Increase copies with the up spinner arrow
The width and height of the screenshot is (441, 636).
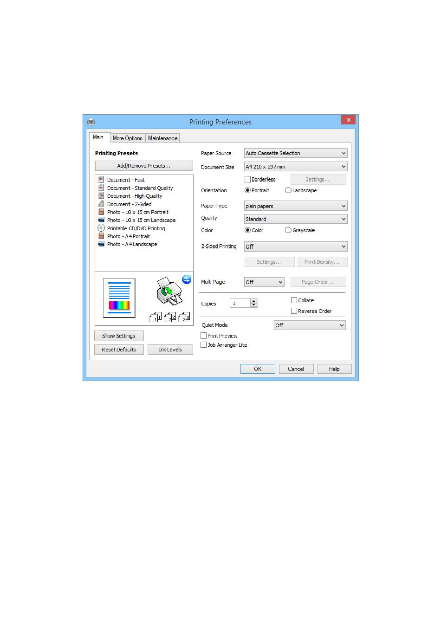tap(253, 301)
